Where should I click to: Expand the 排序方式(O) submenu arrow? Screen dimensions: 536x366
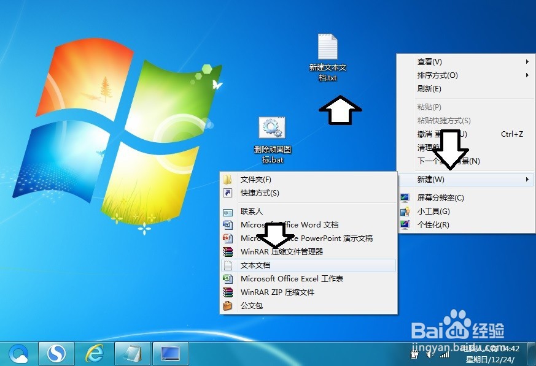tap(527, 75)
